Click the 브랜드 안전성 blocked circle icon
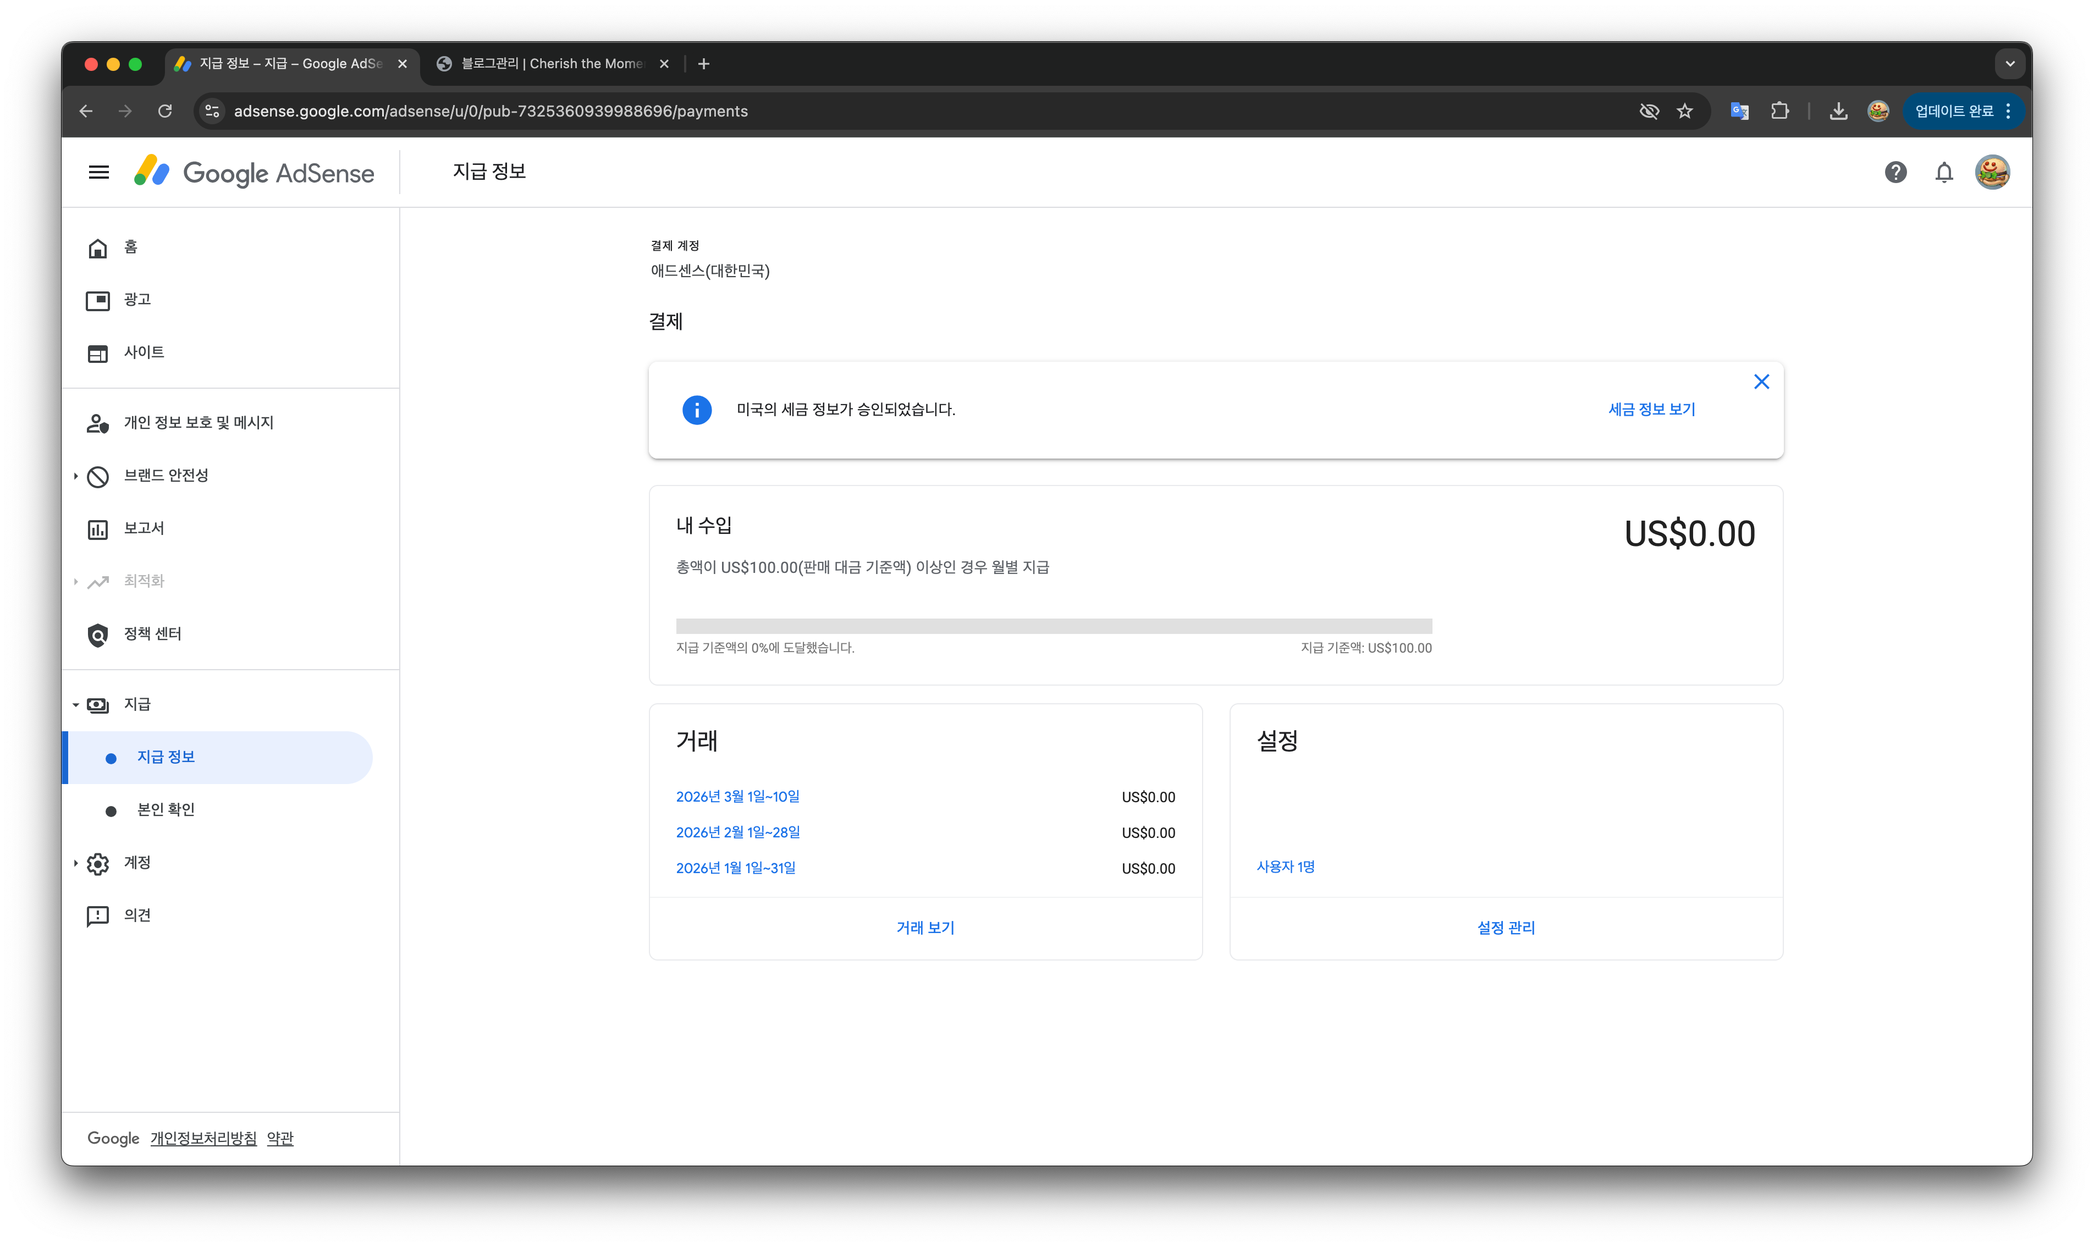 tap(97, 477)
